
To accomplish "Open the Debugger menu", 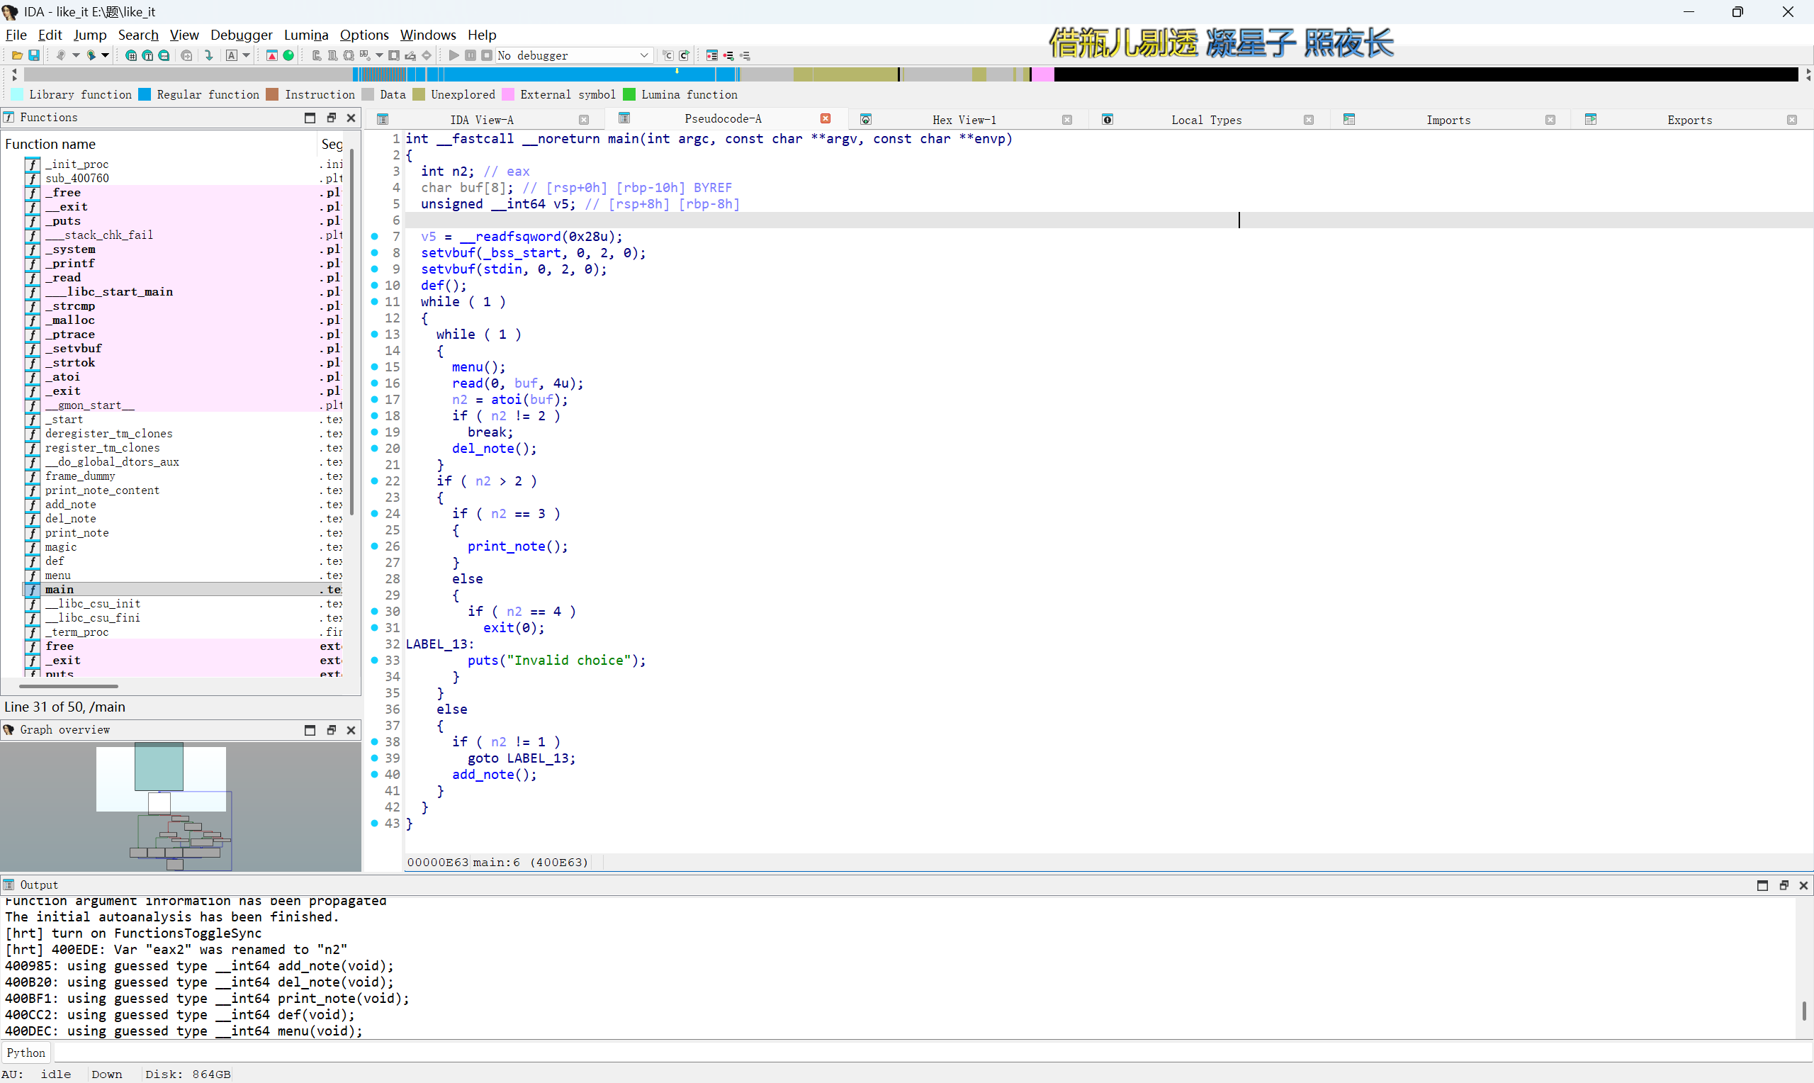I will (x=242, y=34).
